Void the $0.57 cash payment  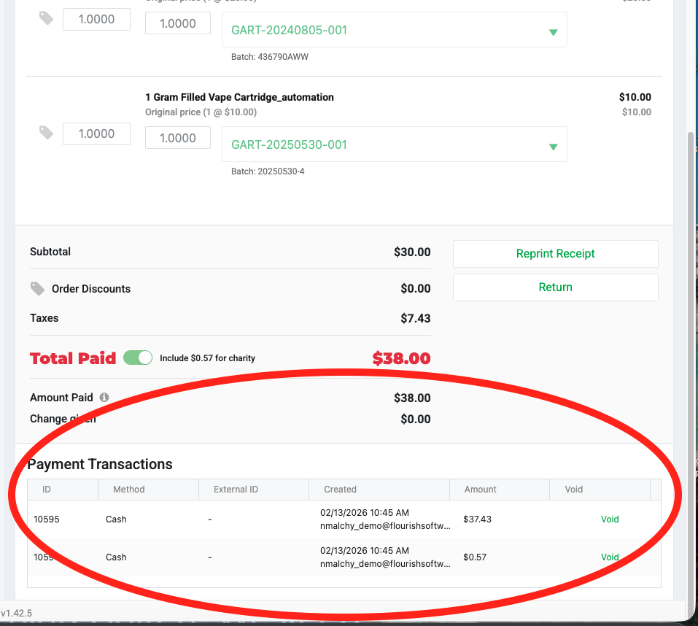pos(610,557)
